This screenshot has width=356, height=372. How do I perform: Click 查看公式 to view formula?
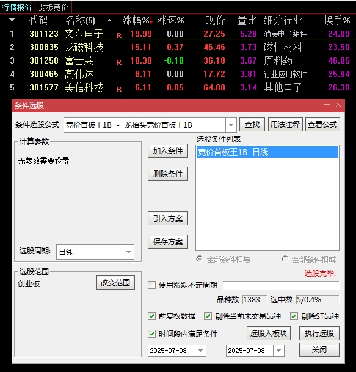322,125
